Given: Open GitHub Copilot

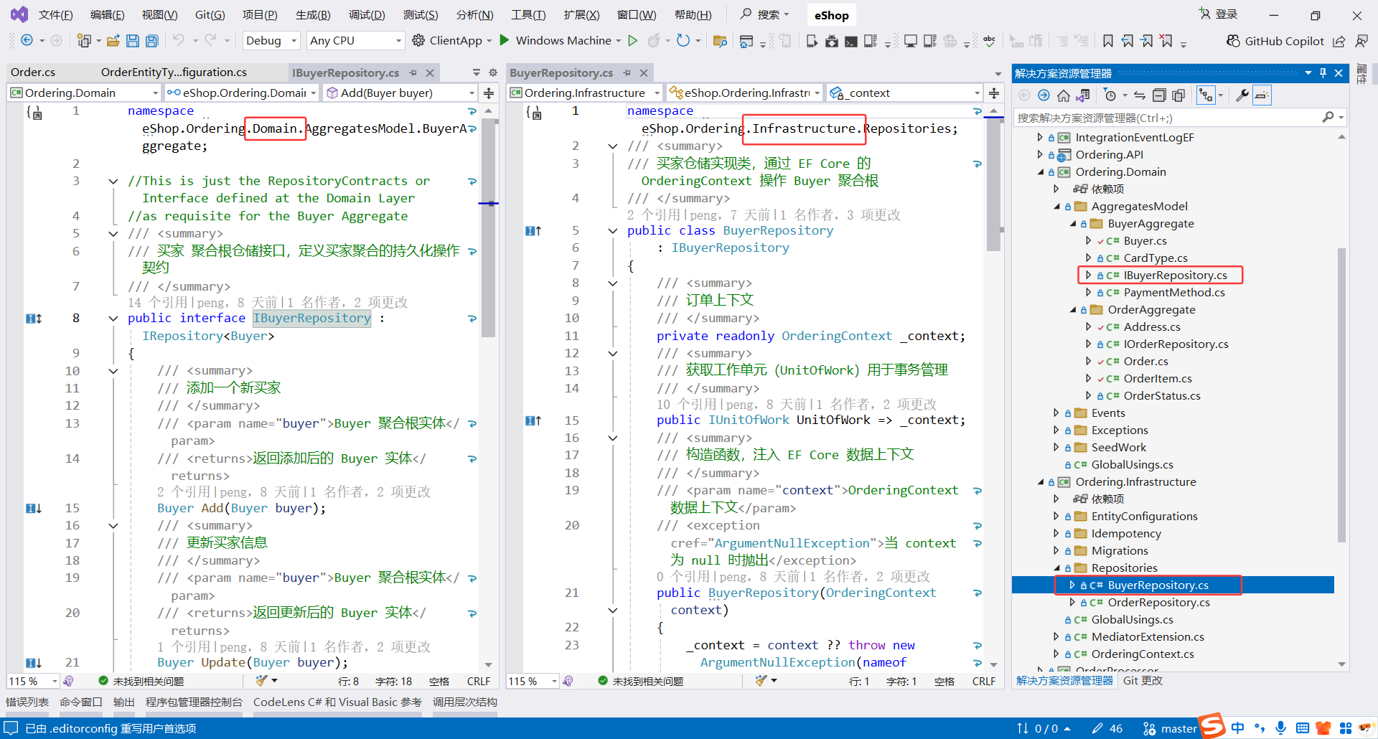Looking at the screenshot, I should (1275, 41).
